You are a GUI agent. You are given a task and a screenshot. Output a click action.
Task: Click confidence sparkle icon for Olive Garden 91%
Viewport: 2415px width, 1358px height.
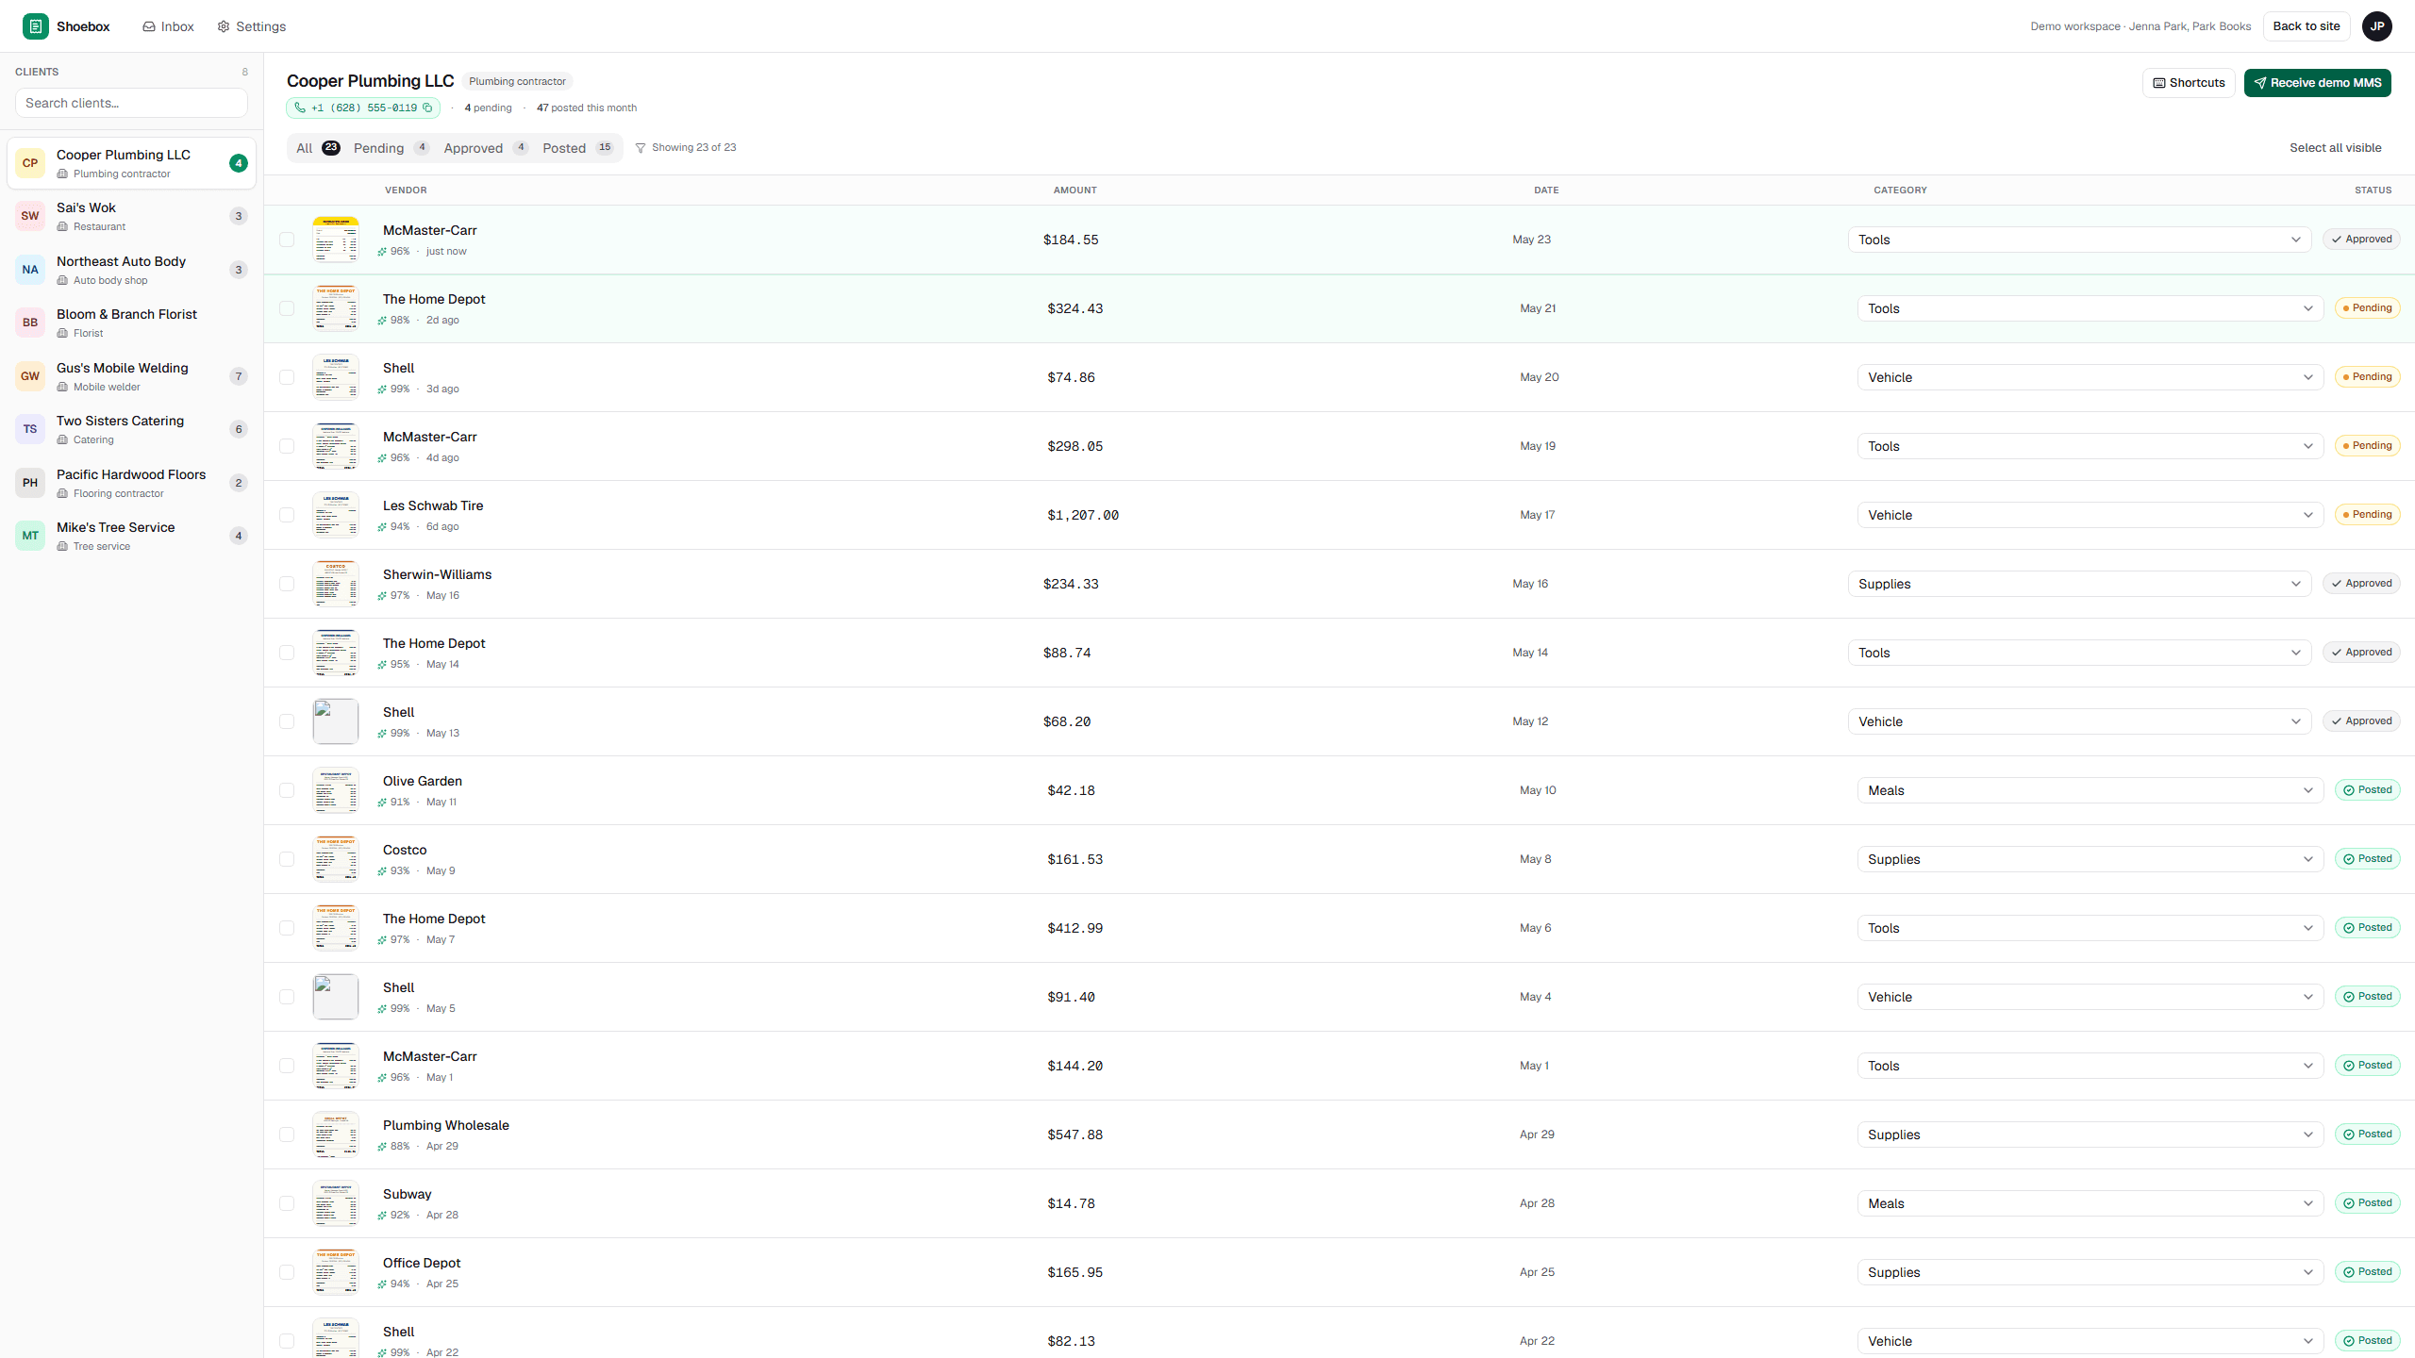tap(382, 803)
